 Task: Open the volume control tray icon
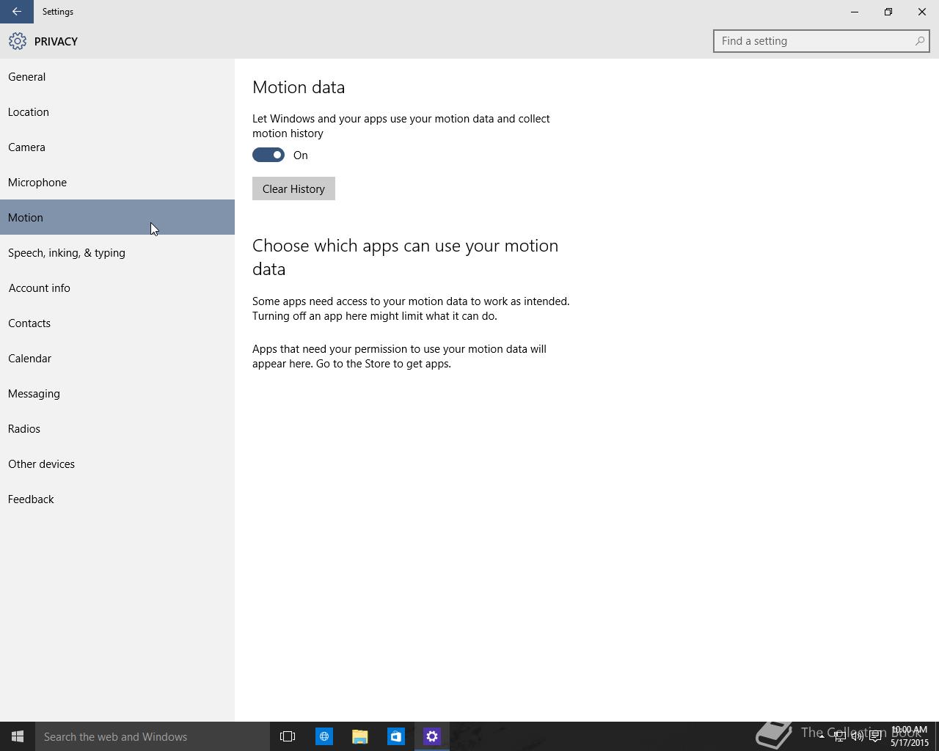point(857,736)
